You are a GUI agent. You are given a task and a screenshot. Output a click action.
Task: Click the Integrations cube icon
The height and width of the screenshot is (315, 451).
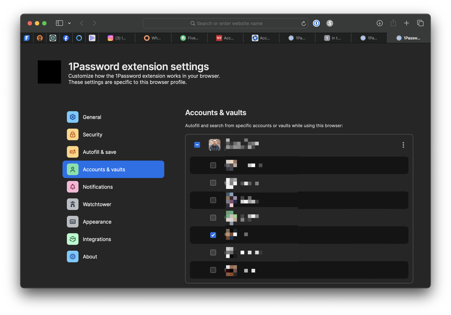(73, 239)
